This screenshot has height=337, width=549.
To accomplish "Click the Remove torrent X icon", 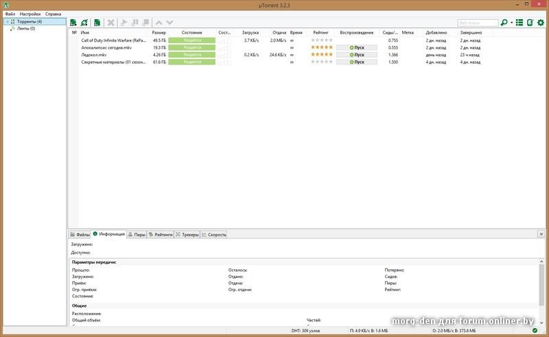I will click(110, 23).
